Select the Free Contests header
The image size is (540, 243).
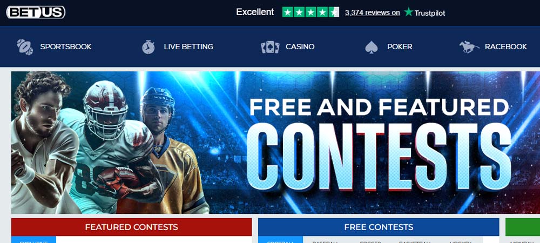(379, 227)
